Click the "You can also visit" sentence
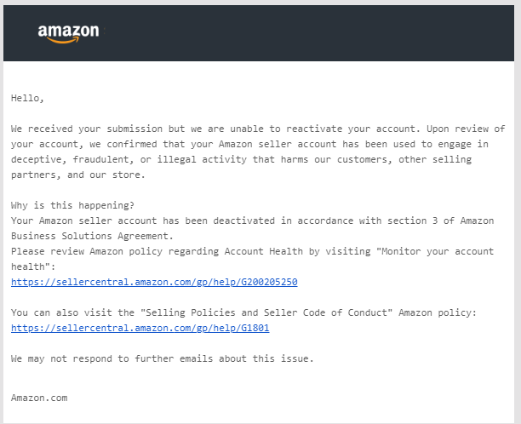This screenshot has width=521, height=424. click(x=243, y=312)
